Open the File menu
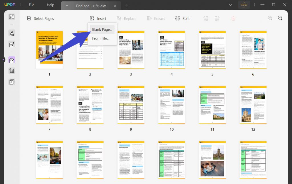 point(31,5)
